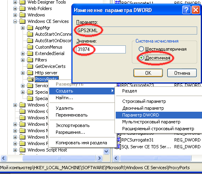Screen dimensions: 202x174
Task: Click the help question mark in DWORD dialog
Action: (x=186, y=10)
